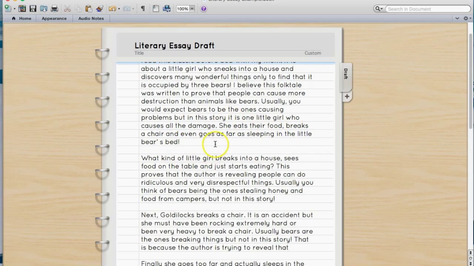This screenshot has height=266, width=474.
Task: Click the Undo arrow icon
Action: pos(112,8)
